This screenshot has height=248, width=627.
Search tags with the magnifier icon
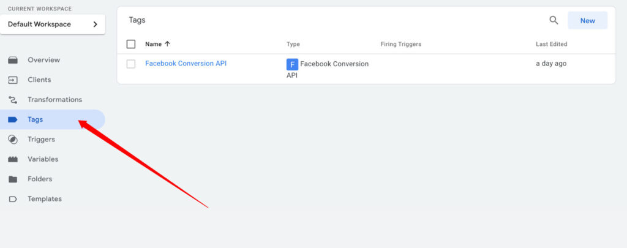554,20
